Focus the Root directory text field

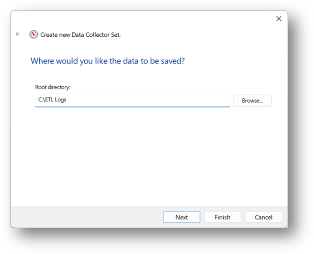pyautogui.click(x=132, y=100)
